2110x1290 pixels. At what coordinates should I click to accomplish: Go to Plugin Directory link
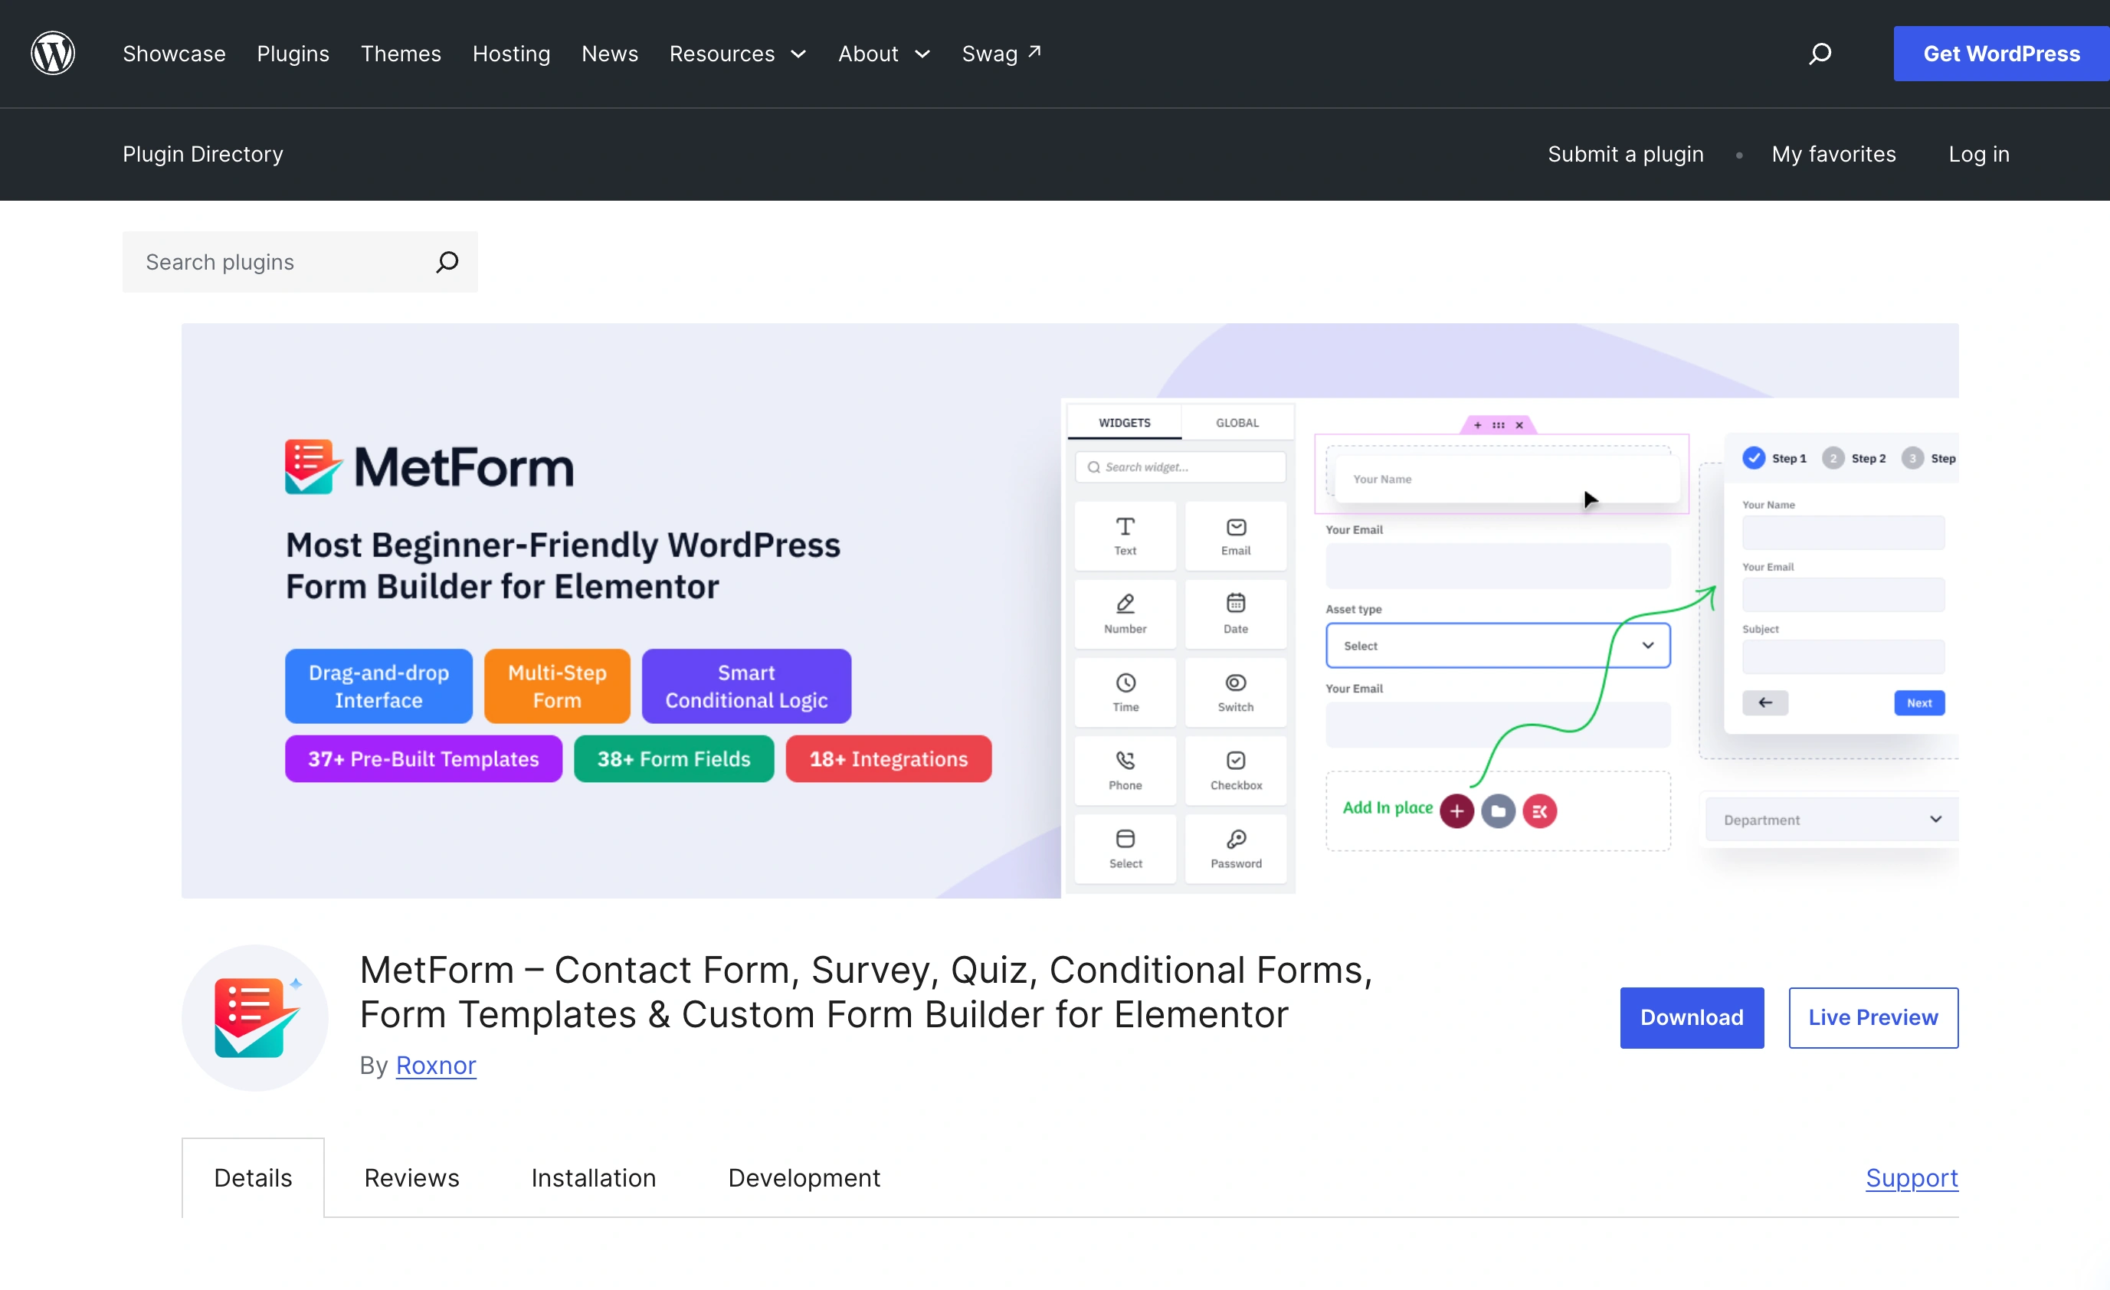pyautogui.click(x=203, y=154)
